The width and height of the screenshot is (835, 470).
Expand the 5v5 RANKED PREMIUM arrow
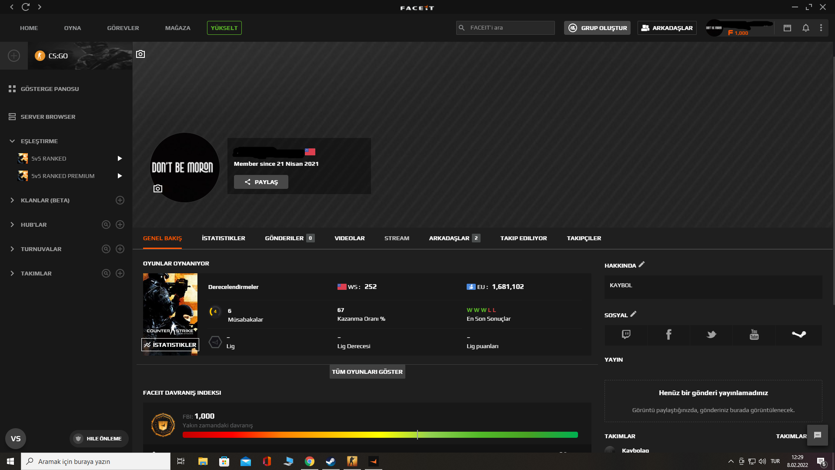click(x=120, y=176)
